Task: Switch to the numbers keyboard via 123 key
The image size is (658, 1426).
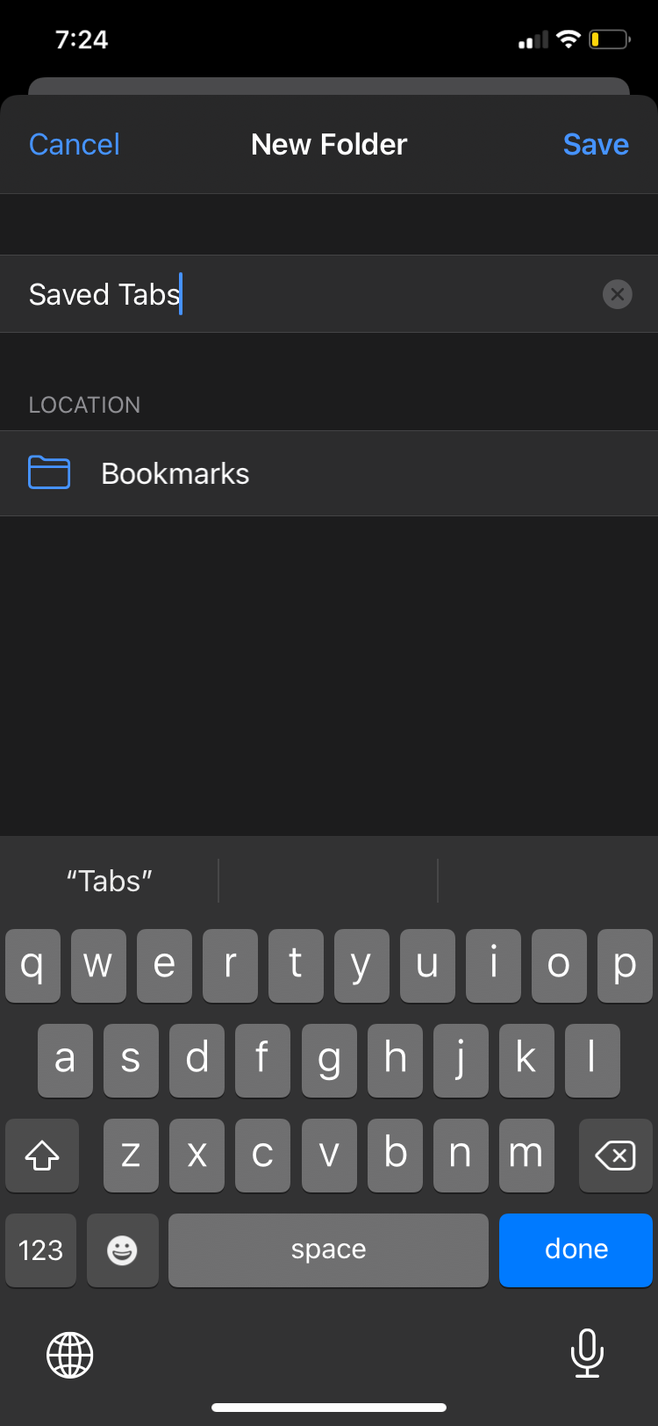Action: (x=40, y=1250)
